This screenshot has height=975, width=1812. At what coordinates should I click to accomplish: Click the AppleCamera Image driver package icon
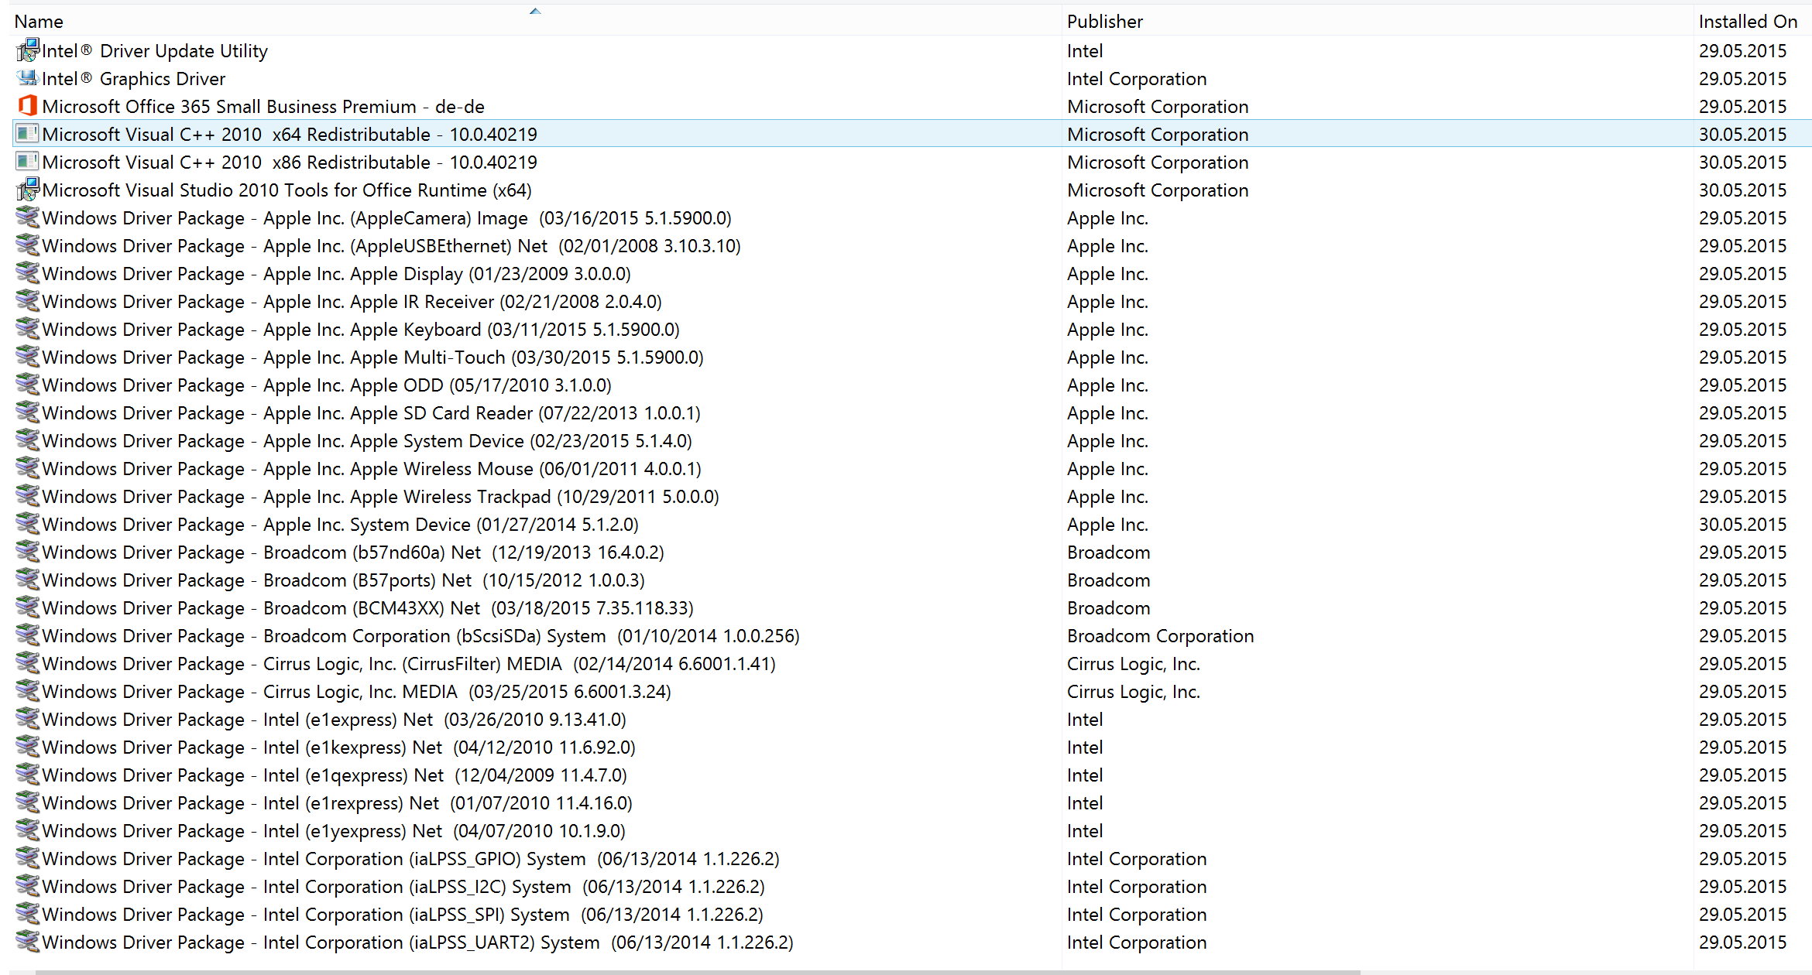(x=28, y=218)
